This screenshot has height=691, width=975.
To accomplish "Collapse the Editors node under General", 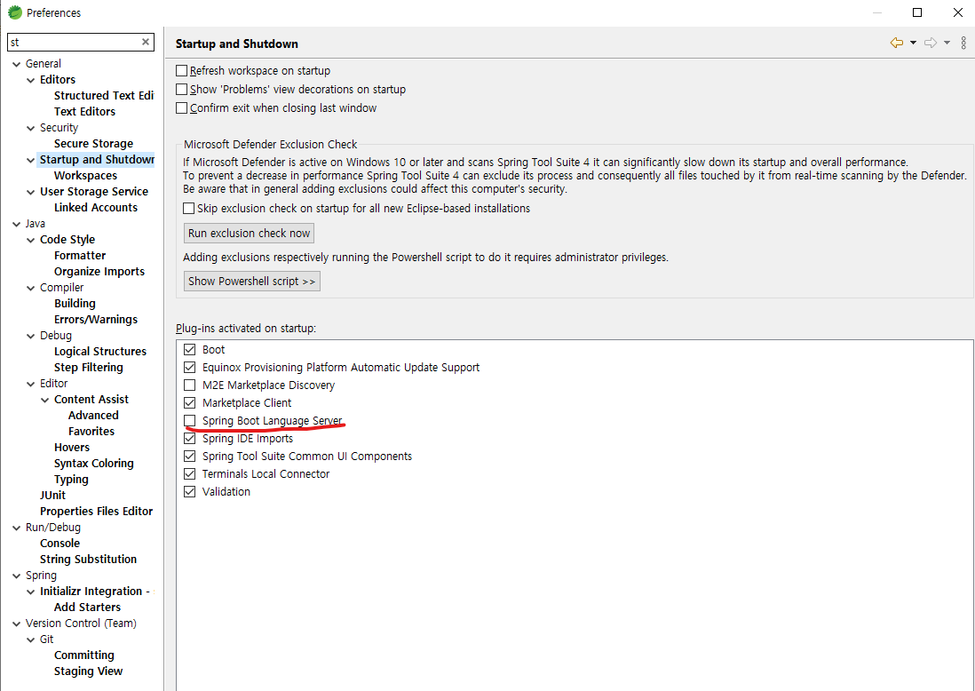I will pos(30,80).
